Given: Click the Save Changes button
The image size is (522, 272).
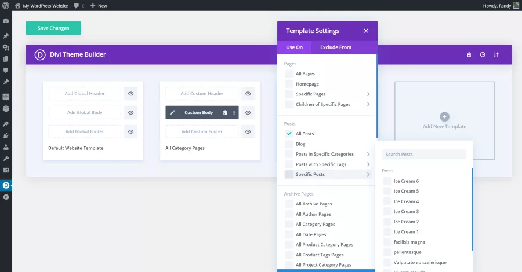Looking at the screenshot, I should [53, 28].
